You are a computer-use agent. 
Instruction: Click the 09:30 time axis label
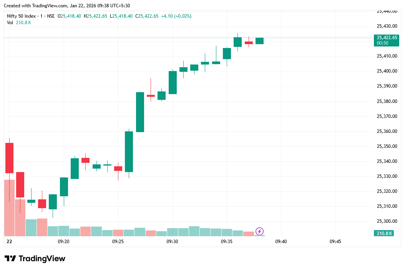pyautogui.click(x=172, y=242)
